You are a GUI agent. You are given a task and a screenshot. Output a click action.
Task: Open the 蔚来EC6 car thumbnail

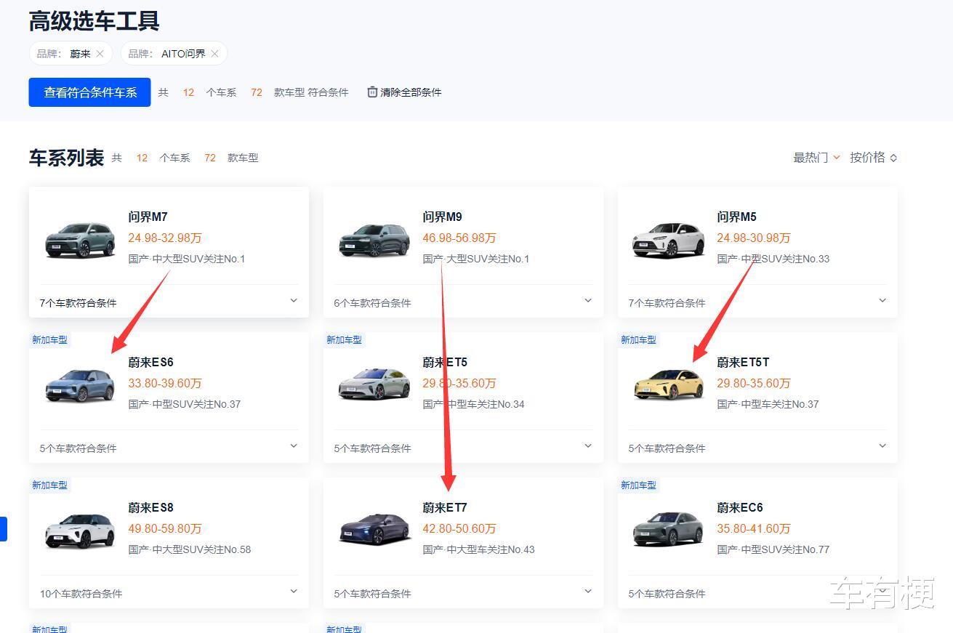[669, 530]
